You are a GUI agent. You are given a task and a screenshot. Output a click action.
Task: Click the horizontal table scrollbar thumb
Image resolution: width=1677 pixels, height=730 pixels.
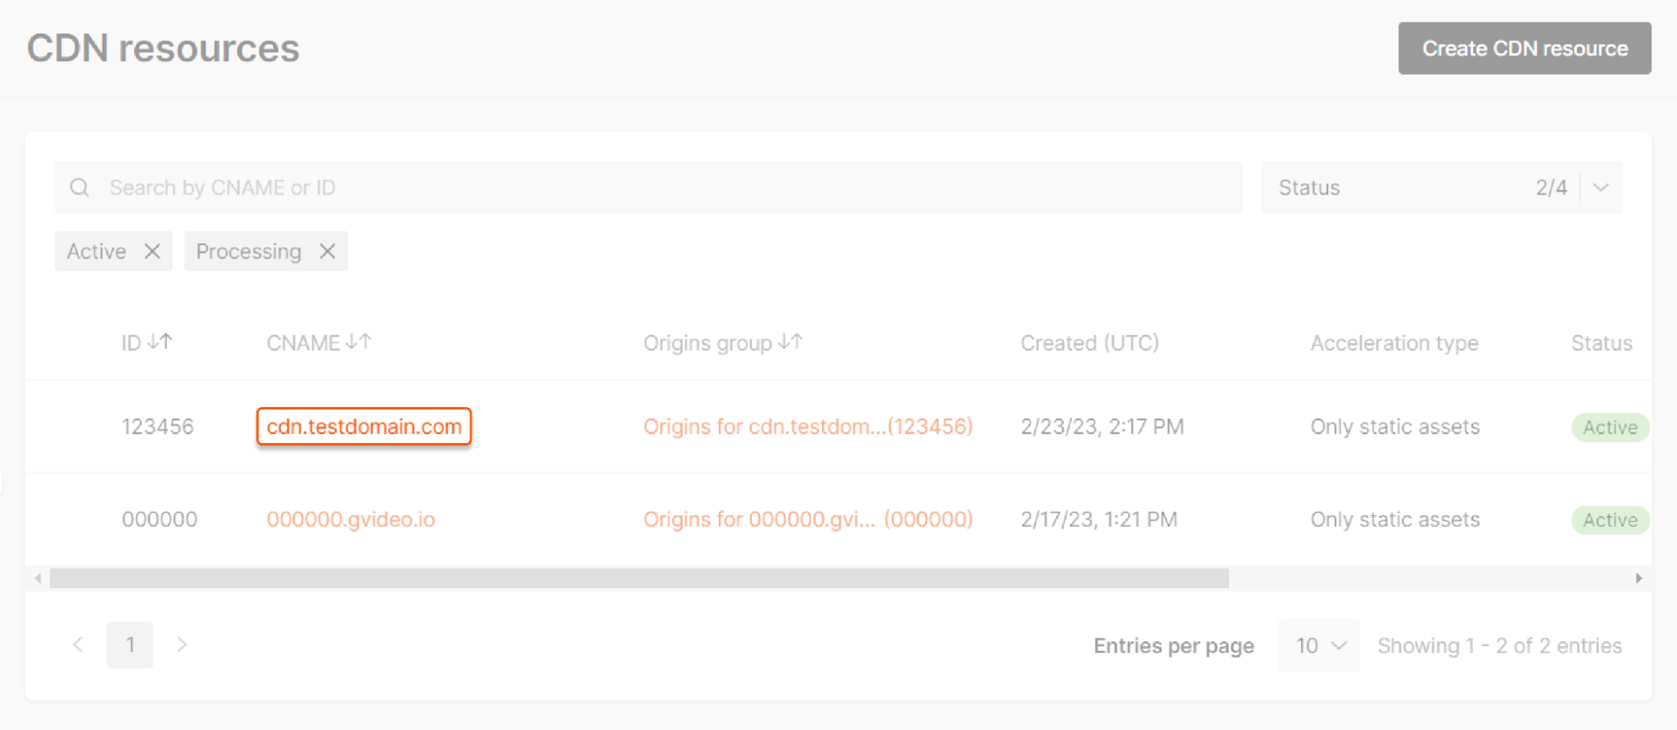point(639,578)
